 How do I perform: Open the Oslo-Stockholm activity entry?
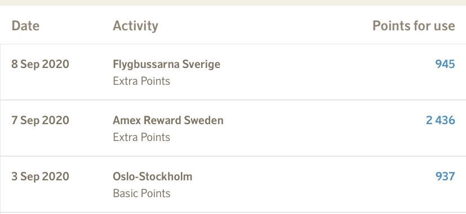click(153, 177)
